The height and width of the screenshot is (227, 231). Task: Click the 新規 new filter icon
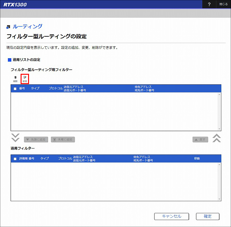pos(25,79)
